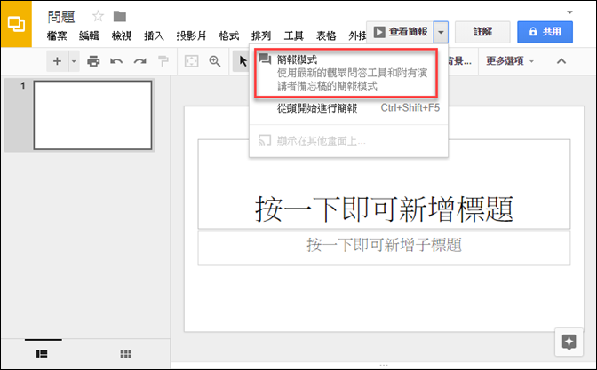Open the 插入 menu
597x370 pixels.
click(x=154, y=35)
